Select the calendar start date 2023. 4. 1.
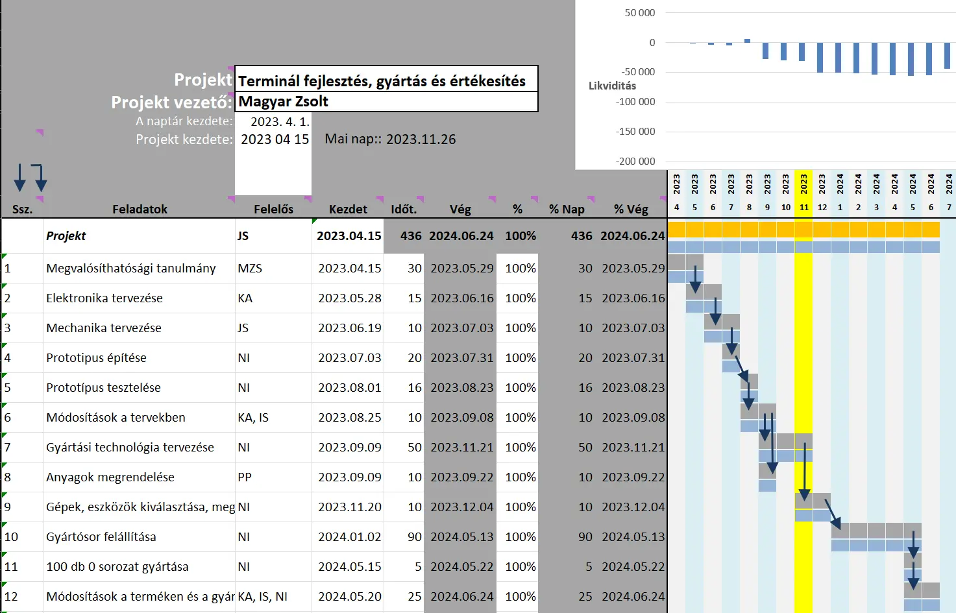The height and width of the screenshot is (613, 956). click(x=279, y=121)
